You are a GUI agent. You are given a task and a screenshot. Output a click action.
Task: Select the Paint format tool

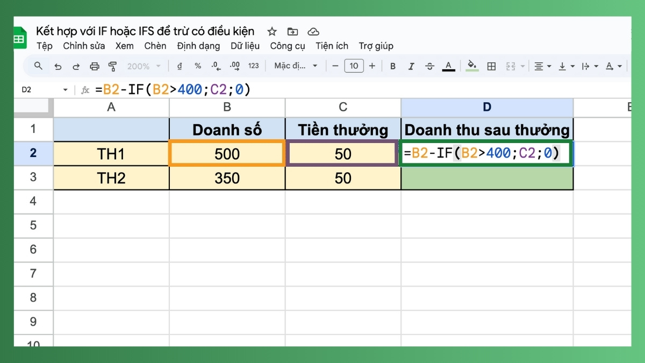click(x=112, y=66)
